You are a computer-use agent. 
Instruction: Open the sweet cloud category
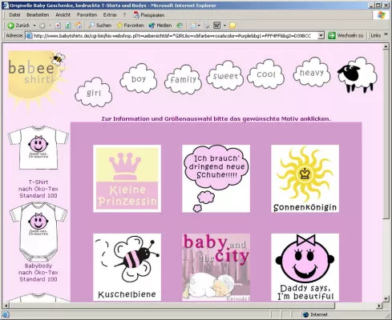(225, 75)
